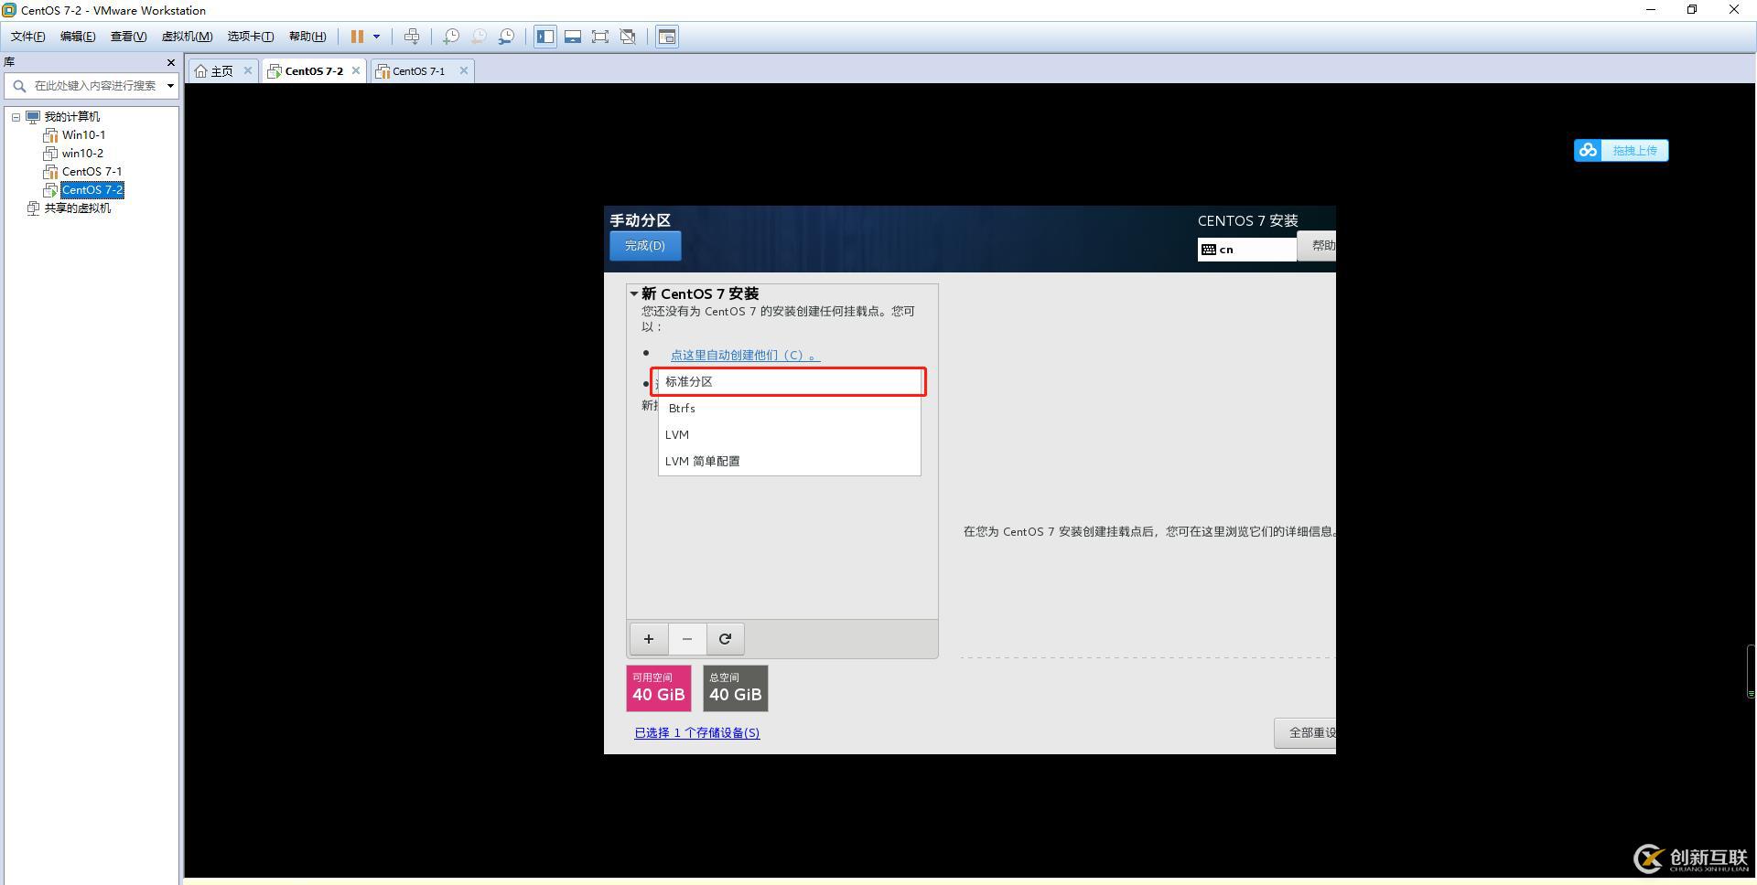This screenshot has height=885, width=1757.
Task: Click the magnifier icon in library search
Action: (19, 86)
